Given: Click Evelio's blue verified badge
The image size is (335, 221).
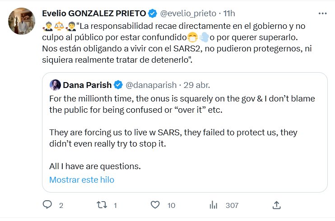Looking at the screenshot, I should pyautogui.click(x=153, y=14).
